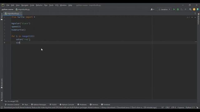Click the Run with Coverage icon

pos(182,9)
